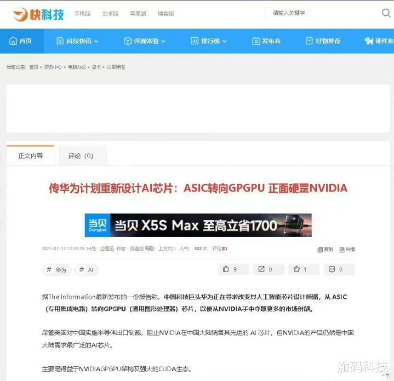Click the chart icon beside 排行榜
Viewport: 394px width, 381px height.
pyautogui.click(x=195, y=41)
